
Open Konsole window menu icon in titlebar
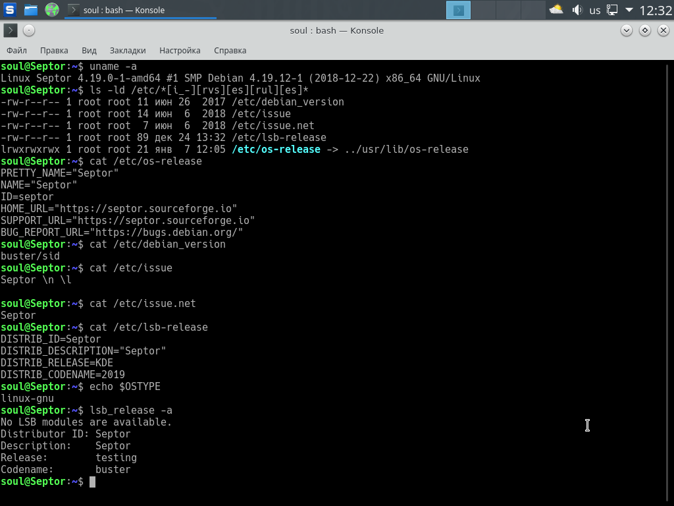(x=11, y=30)
